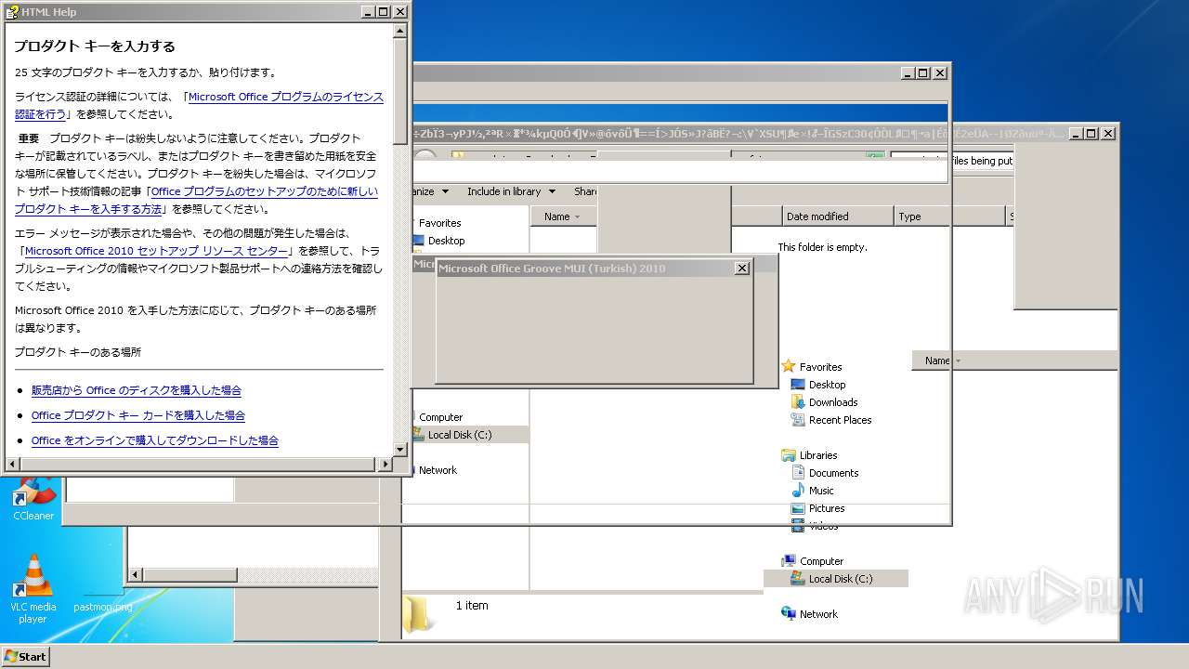Click the Downloads folder icon in right Explorer
The image size is (1189, 669).
(x=798, y=402)
